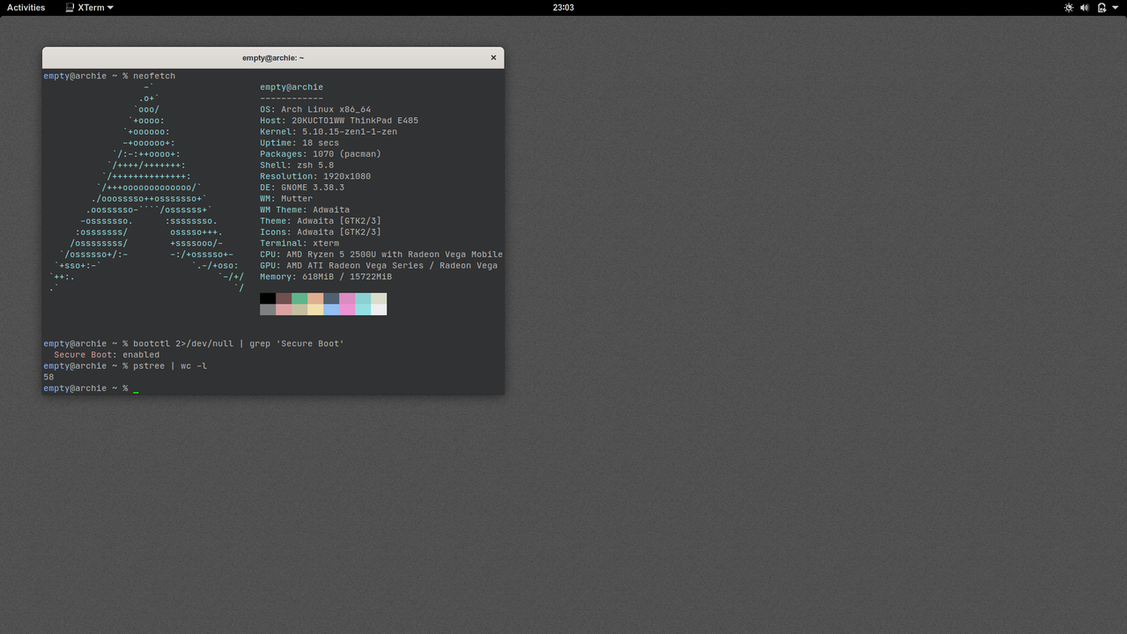The width and height of the screenshot is (1127, 634).
Task: Click the bootctl grep command line
Action: 239,343
